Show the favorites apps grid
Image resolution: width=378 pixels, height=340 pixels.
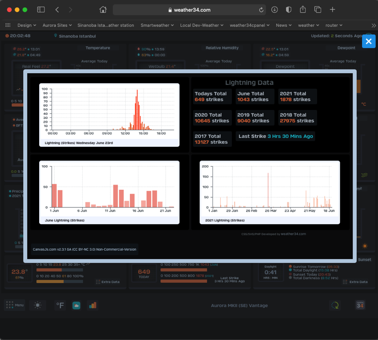[x=8, y=25]
